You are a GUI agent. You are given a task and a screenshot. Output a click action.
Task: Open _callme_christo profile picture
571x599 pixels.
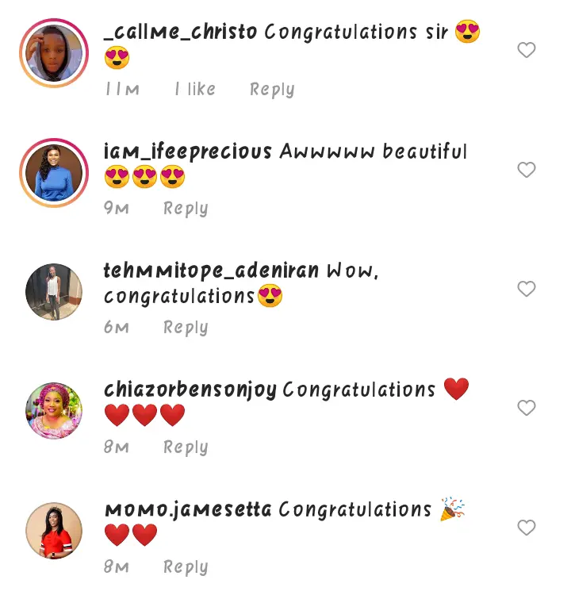tap(54, 53)
